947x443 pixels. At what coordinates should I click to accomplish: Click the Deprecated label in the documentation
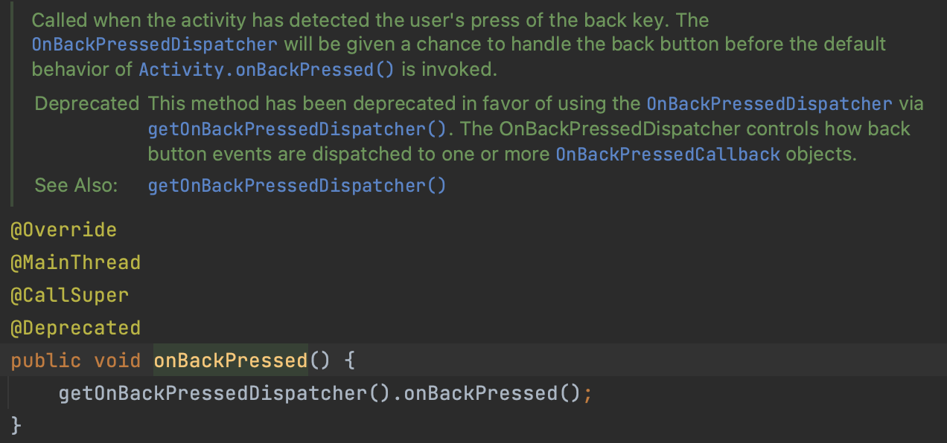86,103
